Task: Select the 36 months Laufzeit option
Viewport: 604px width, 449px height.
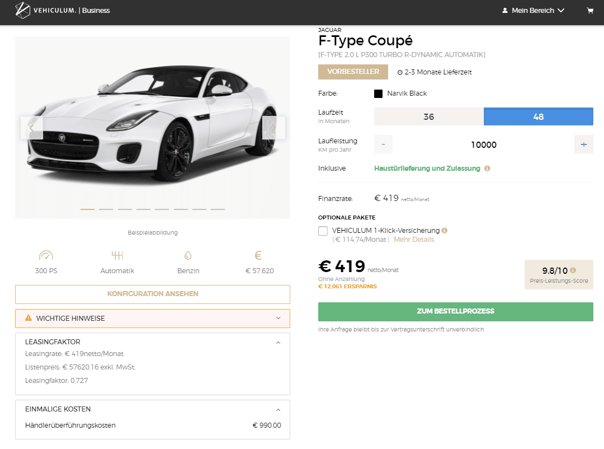Action: (429, 116)
